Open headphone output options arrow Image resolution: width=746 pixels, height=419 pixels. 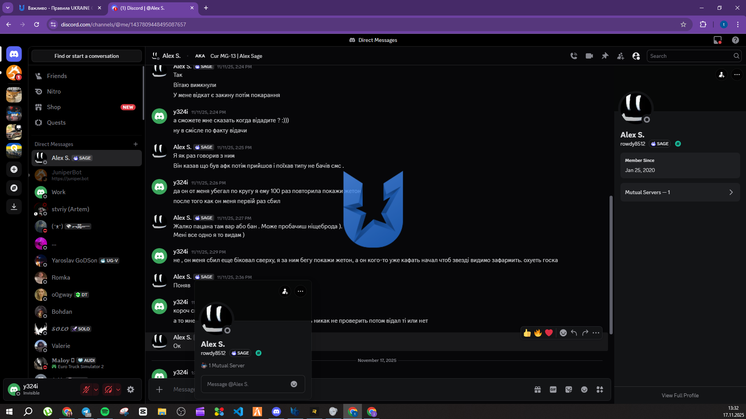pyautogui.click(x=118, y=389)
